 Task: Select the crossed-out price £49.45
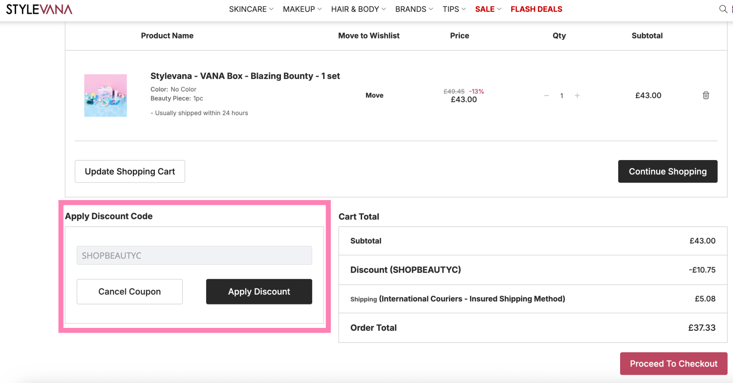pos(454,91)
